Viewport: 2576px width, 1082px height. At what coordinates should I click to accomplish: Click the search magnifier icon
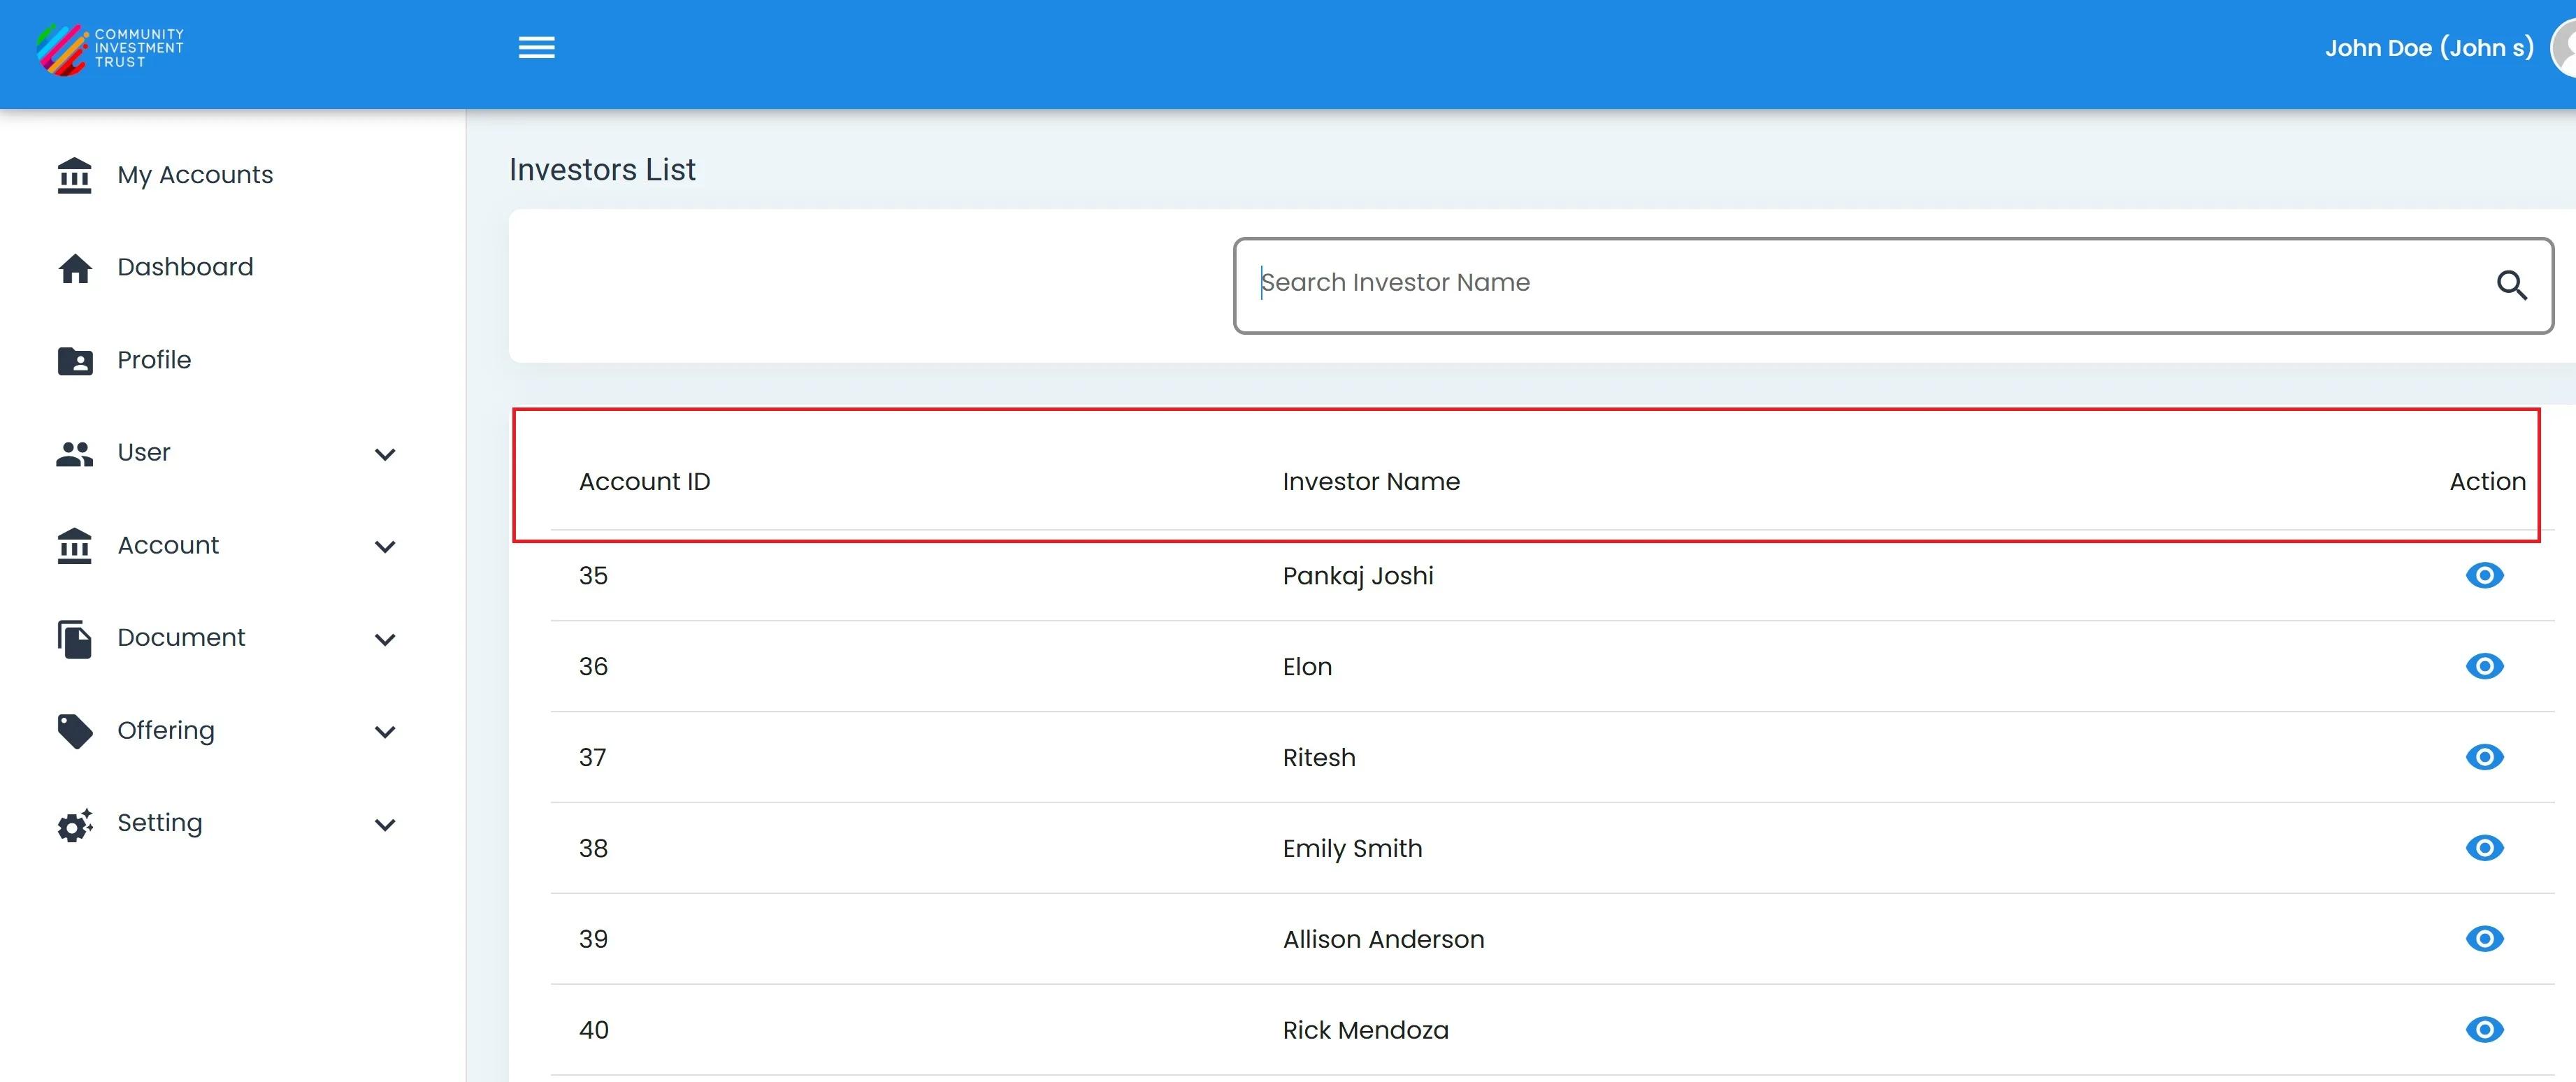(2511, 286)
